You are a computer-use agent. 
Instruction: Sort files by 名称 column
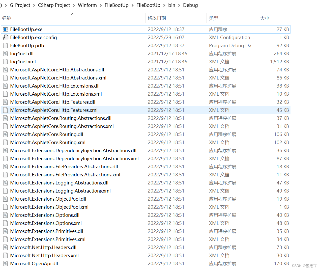coord(7,18)
